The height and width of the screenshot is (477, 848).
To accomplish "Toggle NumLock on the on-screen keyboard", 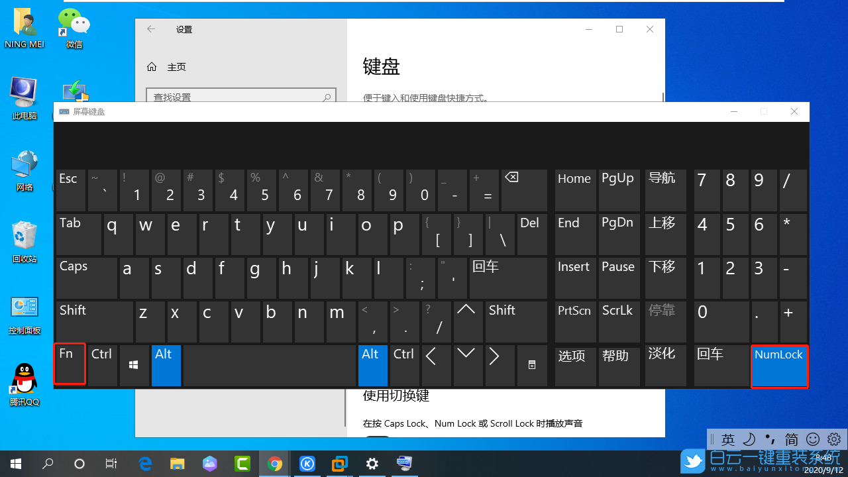I will pyautogui.click(x=779, y=366).
